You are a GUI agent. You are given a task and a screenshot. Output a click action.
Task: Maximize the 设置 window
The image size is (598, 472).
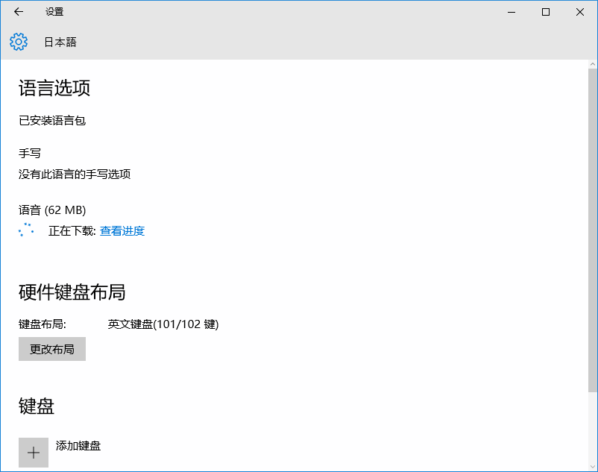pos(546,12)
